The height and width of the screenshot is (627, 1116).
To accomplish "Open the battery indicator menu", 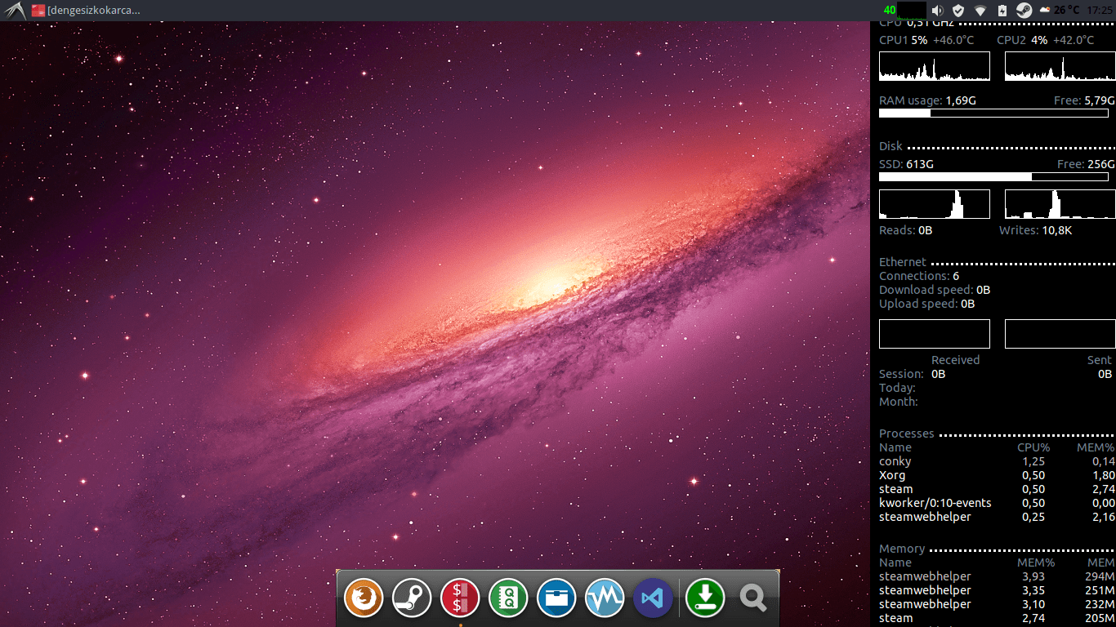I will click(x=1002, y=11).
